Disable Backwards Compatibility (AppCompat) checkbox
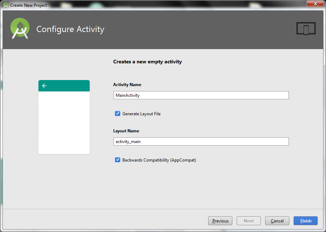This screenshot has width=326, height=232. click(x=117, y=160)
